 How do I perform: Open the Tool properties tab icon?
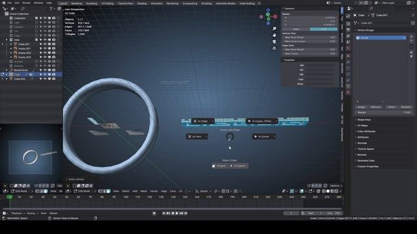coord(348,16)
